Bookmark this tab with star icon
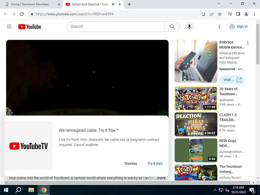Screen dimensions: 260x195 220,14
